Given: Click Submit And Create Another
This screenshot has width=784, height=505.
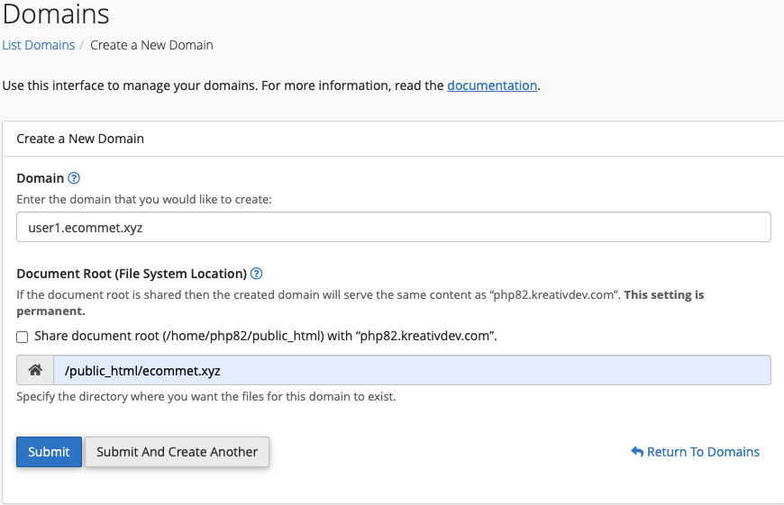Looking at the screenshot, I should point(177,452).
